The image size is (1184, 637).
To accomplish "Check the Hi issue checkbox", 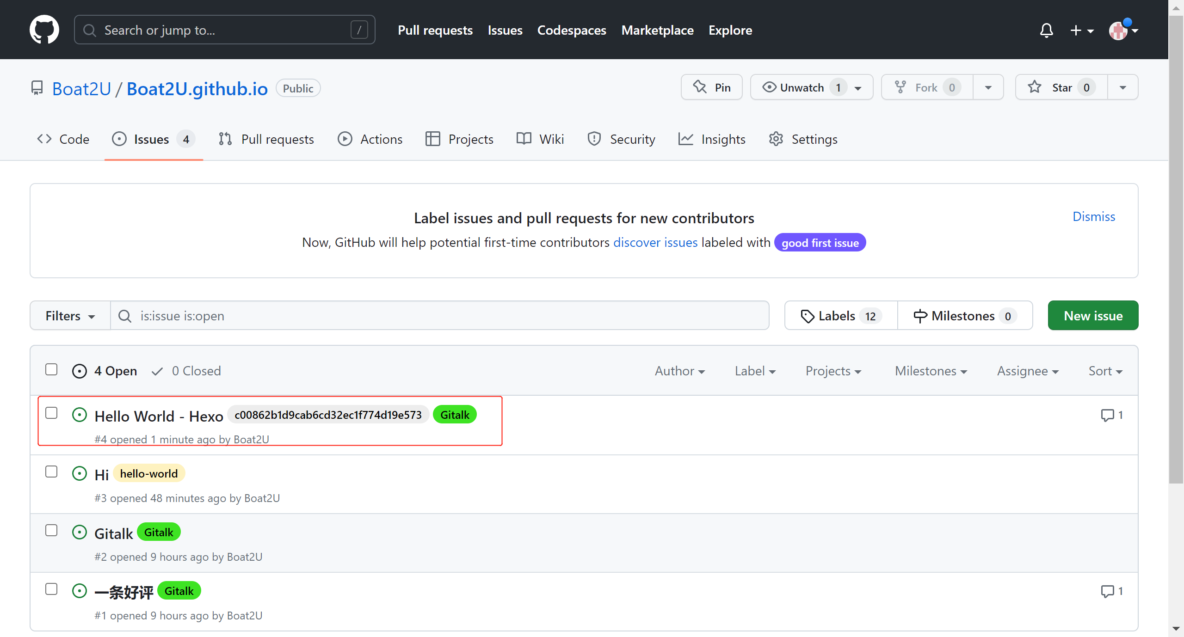I will coord(51,472).
